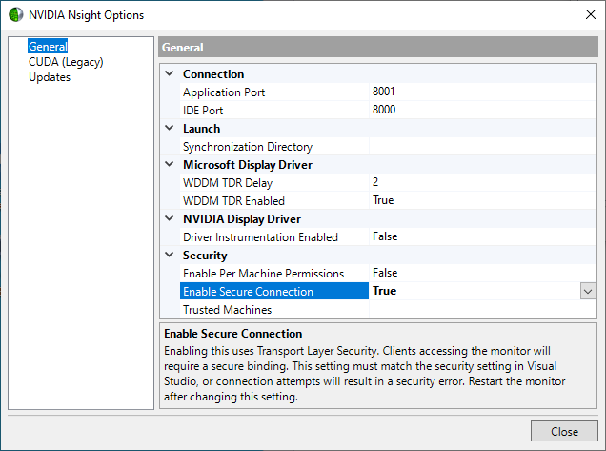Collapse the Security section
606x451 pixels.
(170, 255)
